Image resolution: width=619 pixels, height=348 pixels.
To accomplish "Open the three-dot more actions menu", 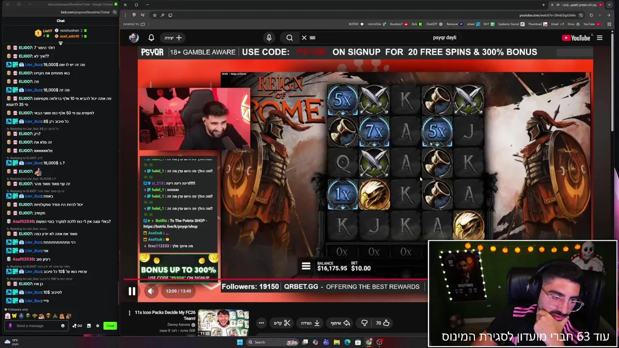I will [261, 323].
